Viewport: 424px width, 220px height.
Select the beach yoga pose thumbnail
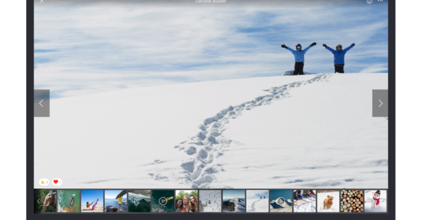pyautogui.click(x=92, y=201)
